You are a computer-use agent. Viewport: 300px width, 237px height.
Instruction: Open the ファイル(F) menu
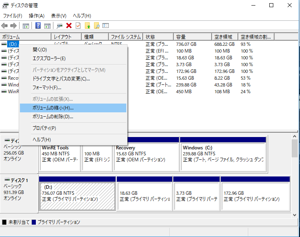click(x=13, y=16)
